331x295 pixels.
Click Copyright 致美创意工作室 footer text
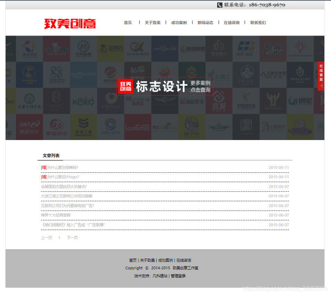pyautogui.click(x=162, y=268)
